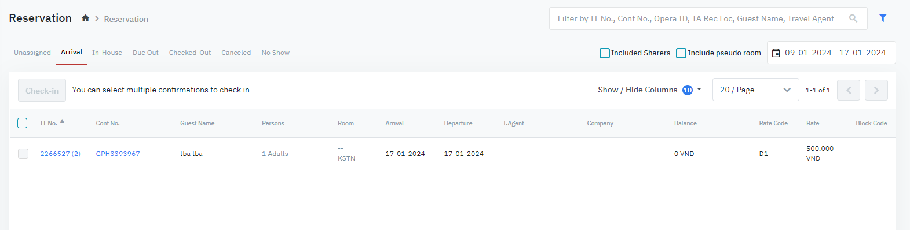Open the 20 / Page size dropdown
This screenshot has width=910, height=230.
click(755, 90)
